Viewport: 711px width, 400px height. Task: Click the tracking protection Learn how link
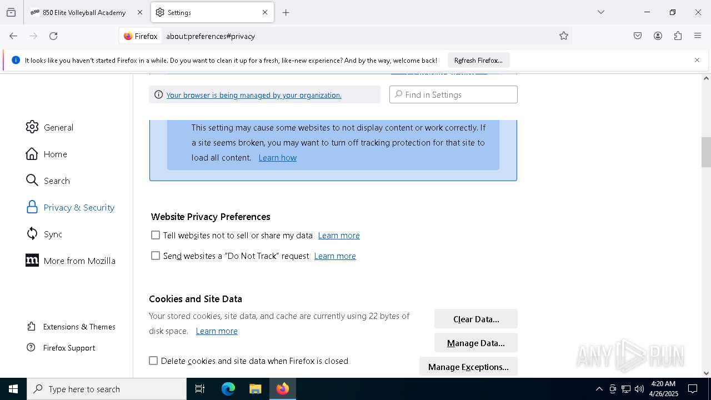pos(278,158)
